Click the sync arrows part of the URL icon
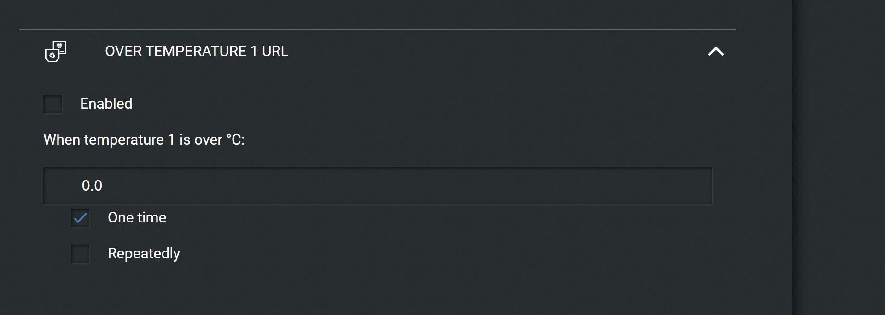 tap(52, 56)
